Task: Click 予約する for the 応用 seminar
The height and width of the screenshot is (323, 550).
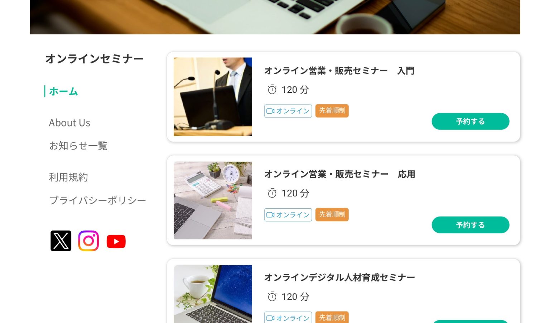Action: click(471, 225)
